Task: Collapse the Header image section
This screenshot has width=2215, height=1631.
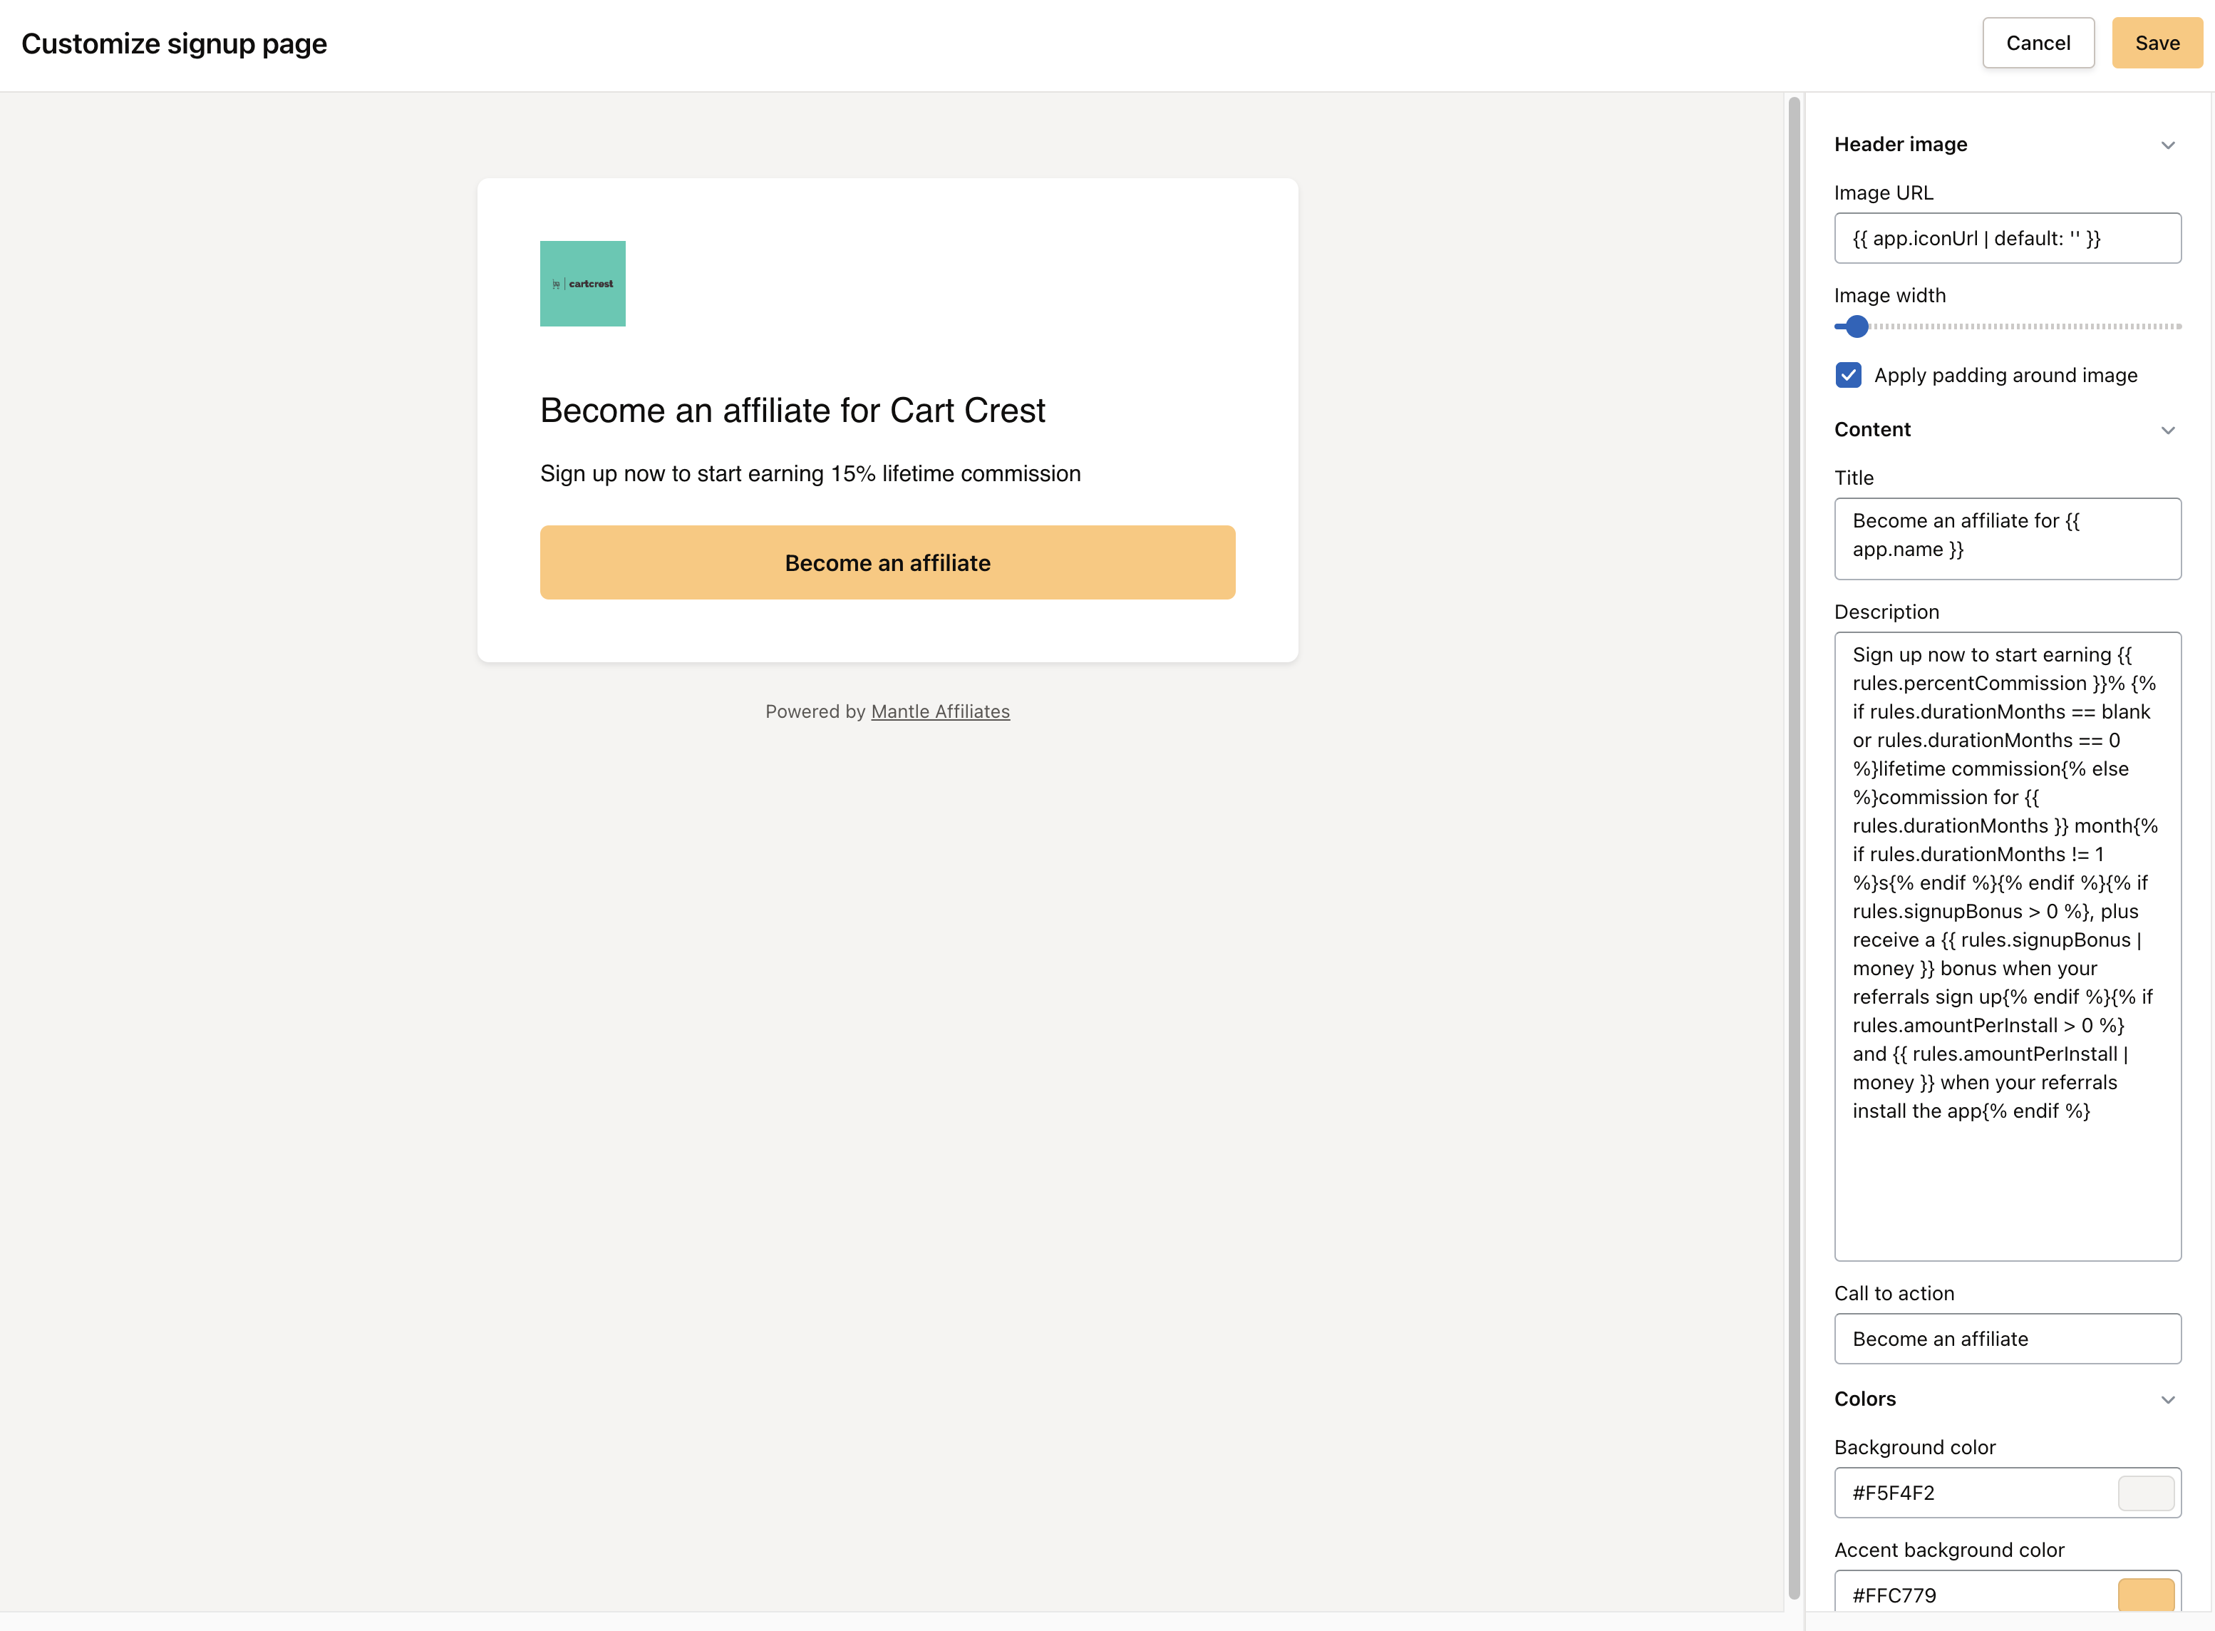Action: click(x=2168, y=144)
